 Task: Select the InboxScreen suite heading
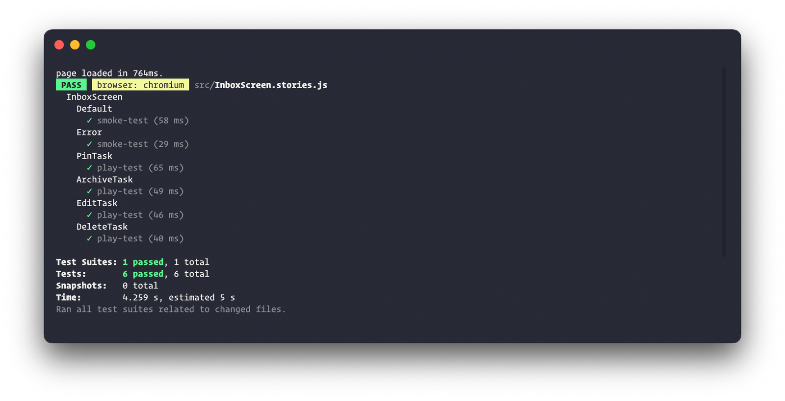point(94,97)
